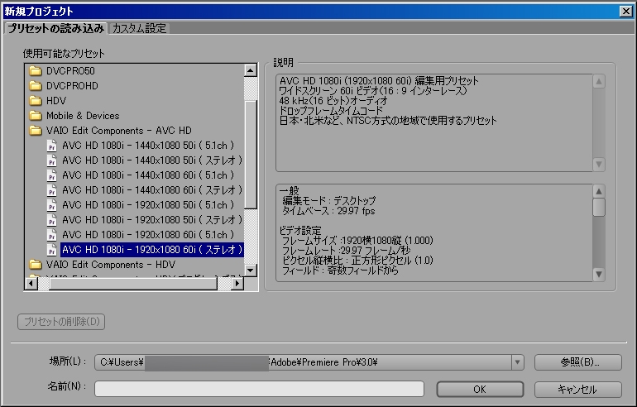The height and width of the screenshot is (407, 637).
Task: Select VAIO Edit Components - HDV label
Action: 111,265
